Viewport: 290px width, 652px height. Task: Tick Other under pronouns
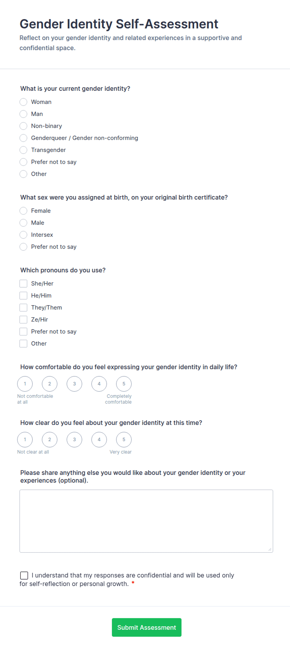23,343
